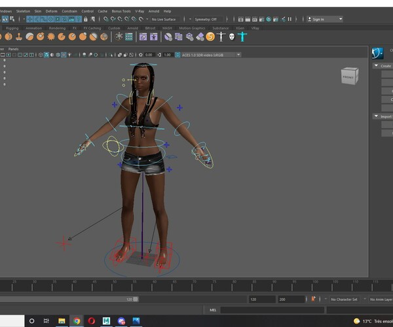Click the first clapperboard render icon

(240, 19)
